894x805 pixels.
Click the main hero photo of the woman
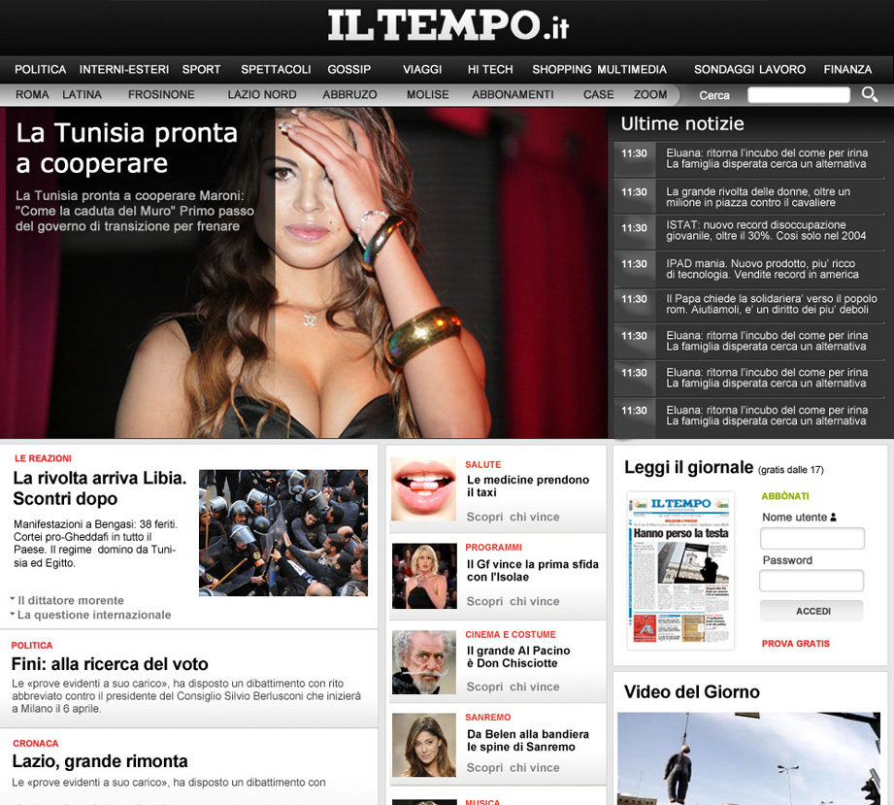pos(303,273)
